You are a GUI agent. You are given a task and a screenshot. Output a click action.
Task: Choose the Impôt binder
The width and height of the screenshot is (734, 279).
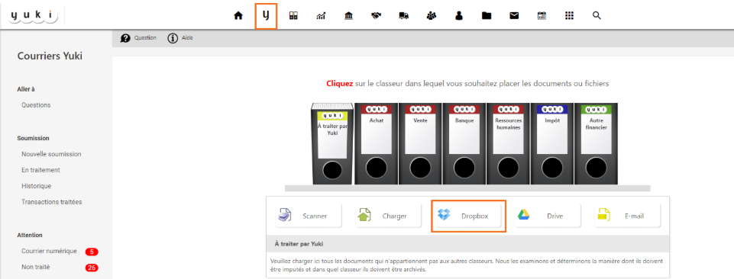552,143
